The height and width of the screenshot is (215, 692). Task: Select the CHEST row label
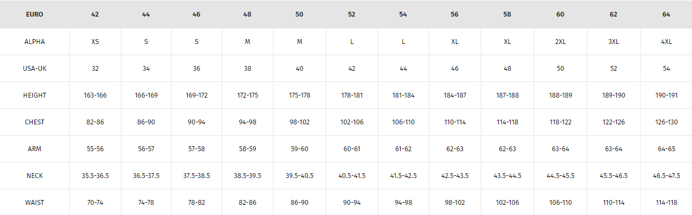(x=34, y=122)
